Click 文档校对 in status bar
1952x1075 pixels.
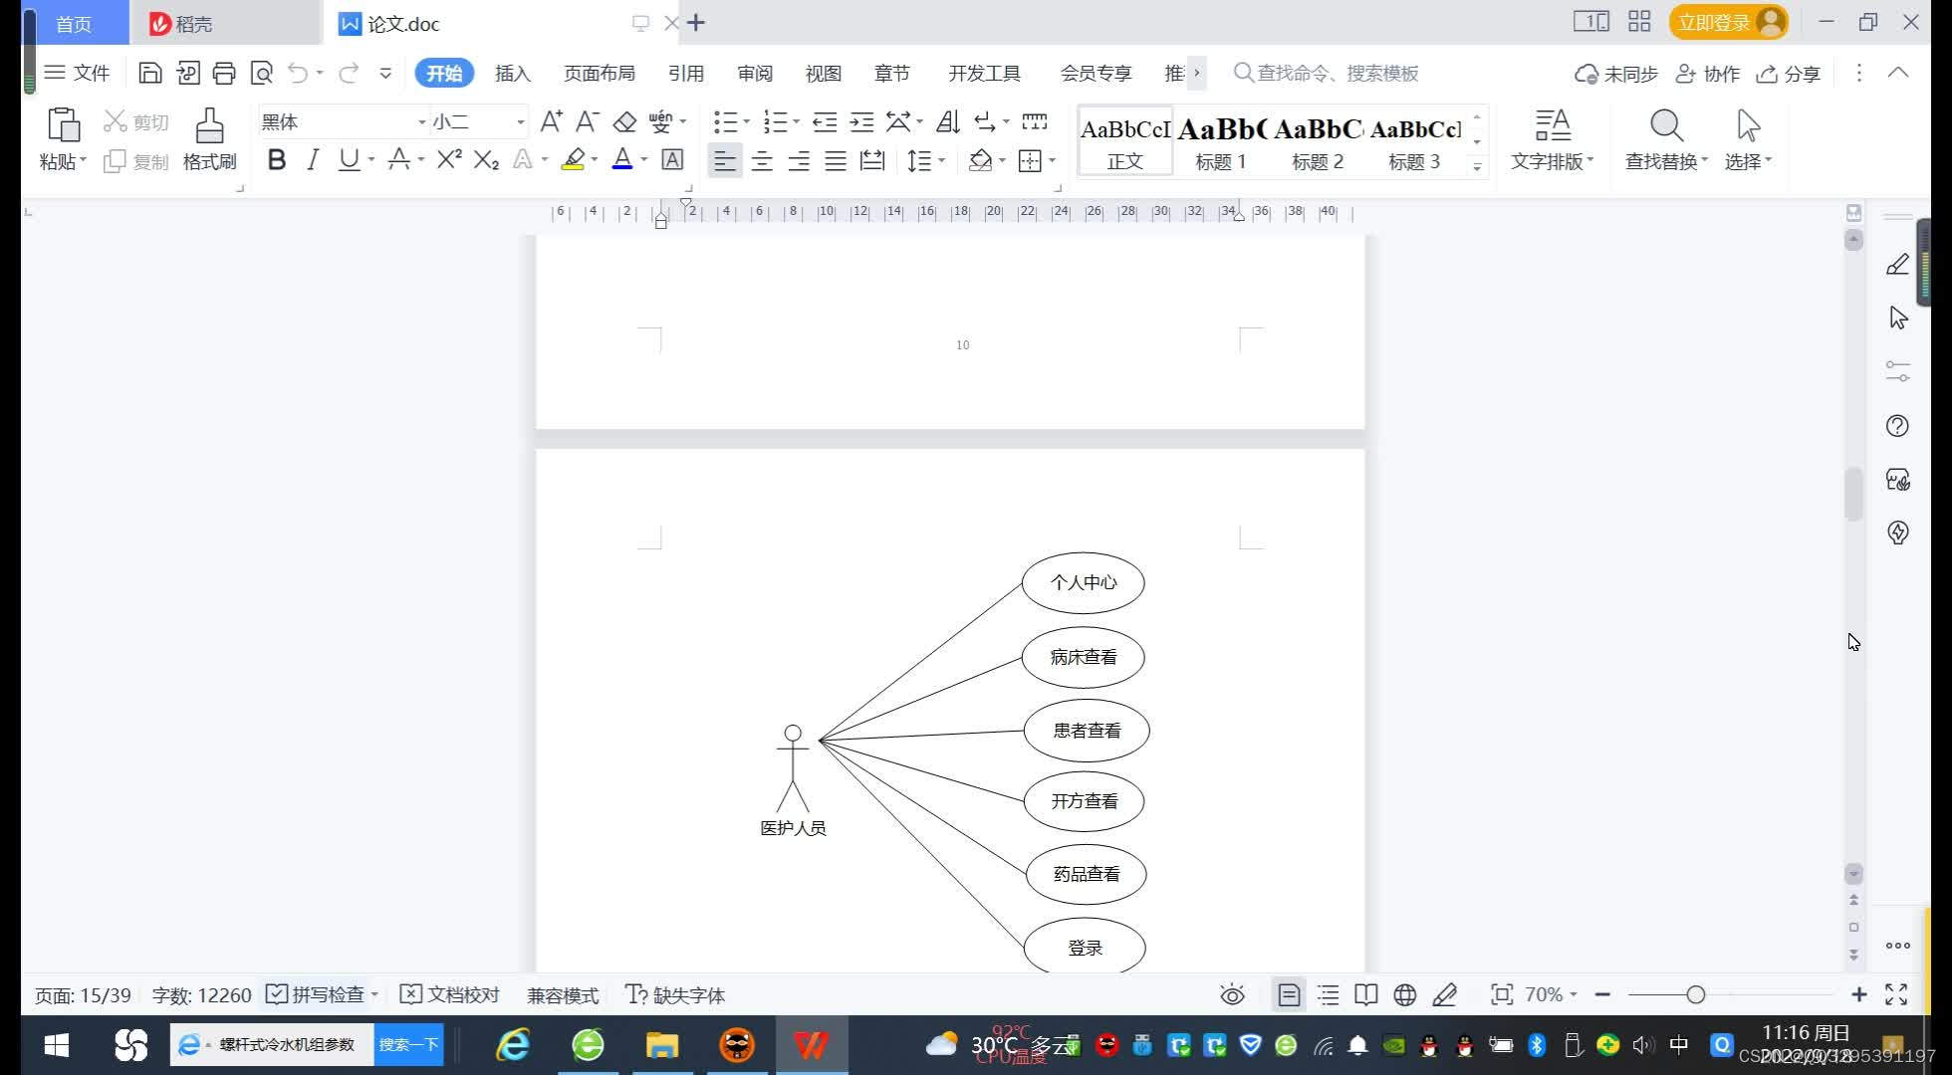(x=449, y=994)
